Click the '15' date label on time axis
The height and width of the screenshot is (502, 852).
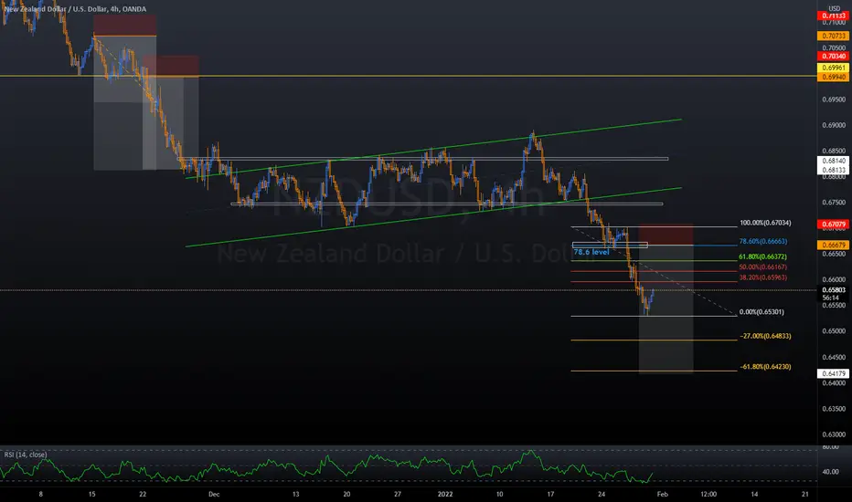pyautogui.click(x=91, y=494)
